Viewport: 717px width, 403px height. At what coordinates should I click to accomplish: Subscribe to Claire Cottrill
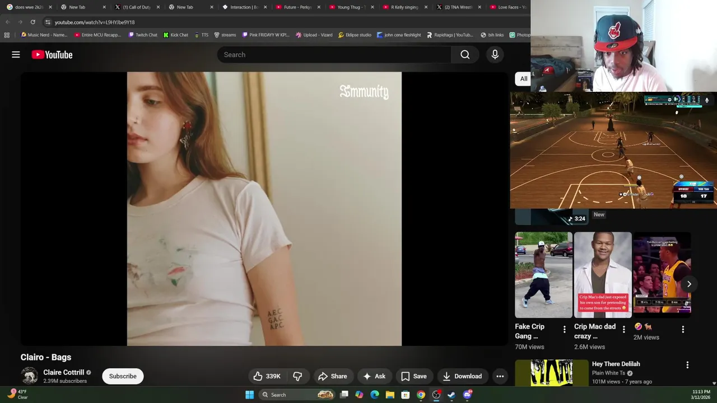tap(123, 376)
